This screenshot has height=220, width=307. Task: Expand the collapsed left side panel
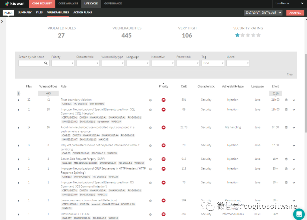(2, 21)
